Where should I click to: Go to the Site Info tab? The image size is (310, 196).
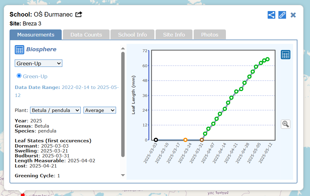click(174, 35)
